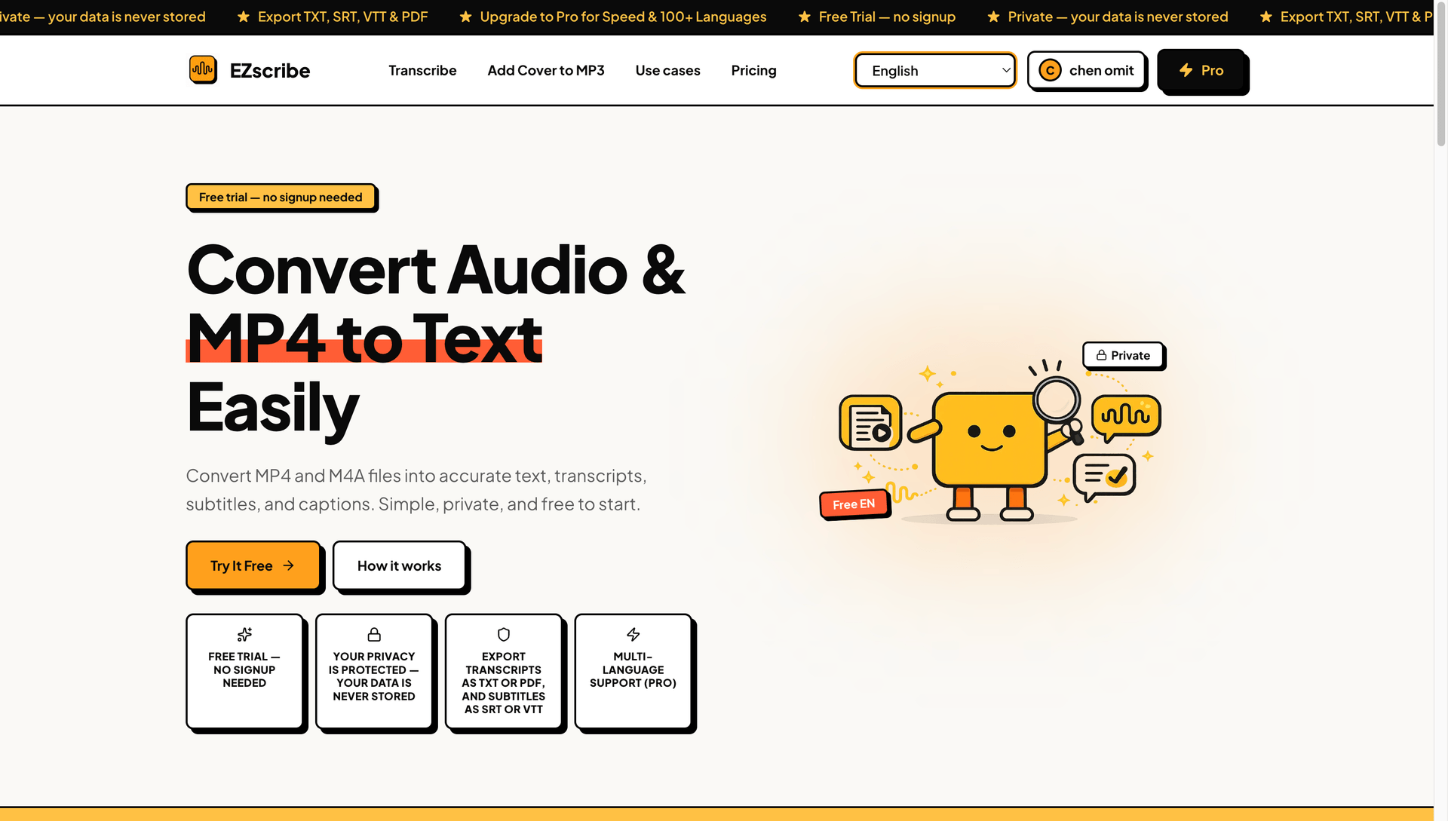The image size is (1448, 821).
Task: Click 'FREE TRIAL — NO SIGNUP NEEDED' card text
Action: coord(244,669)
